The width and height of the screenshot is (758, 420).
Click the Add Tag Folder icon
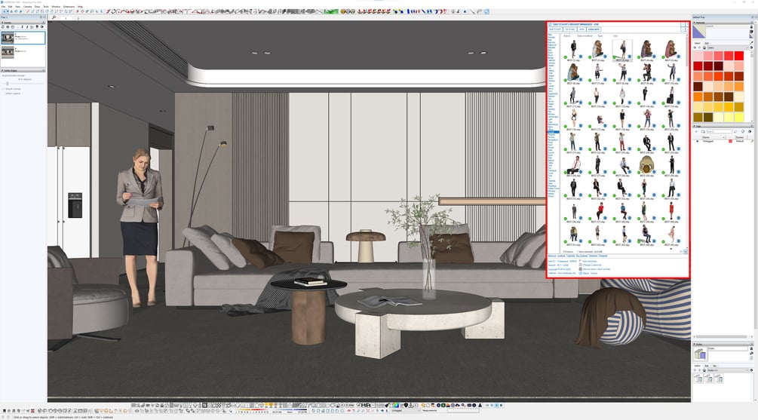point(704,131)
